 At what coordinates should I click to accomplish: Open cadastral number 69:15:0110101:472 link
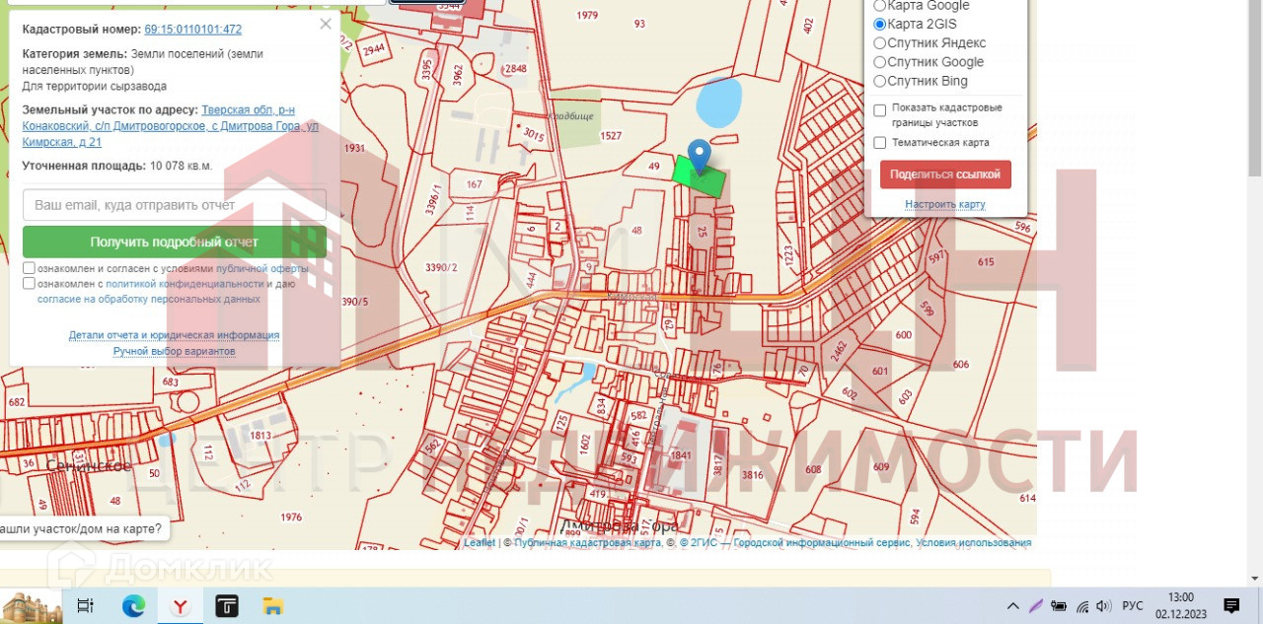[x=192, y=31]
